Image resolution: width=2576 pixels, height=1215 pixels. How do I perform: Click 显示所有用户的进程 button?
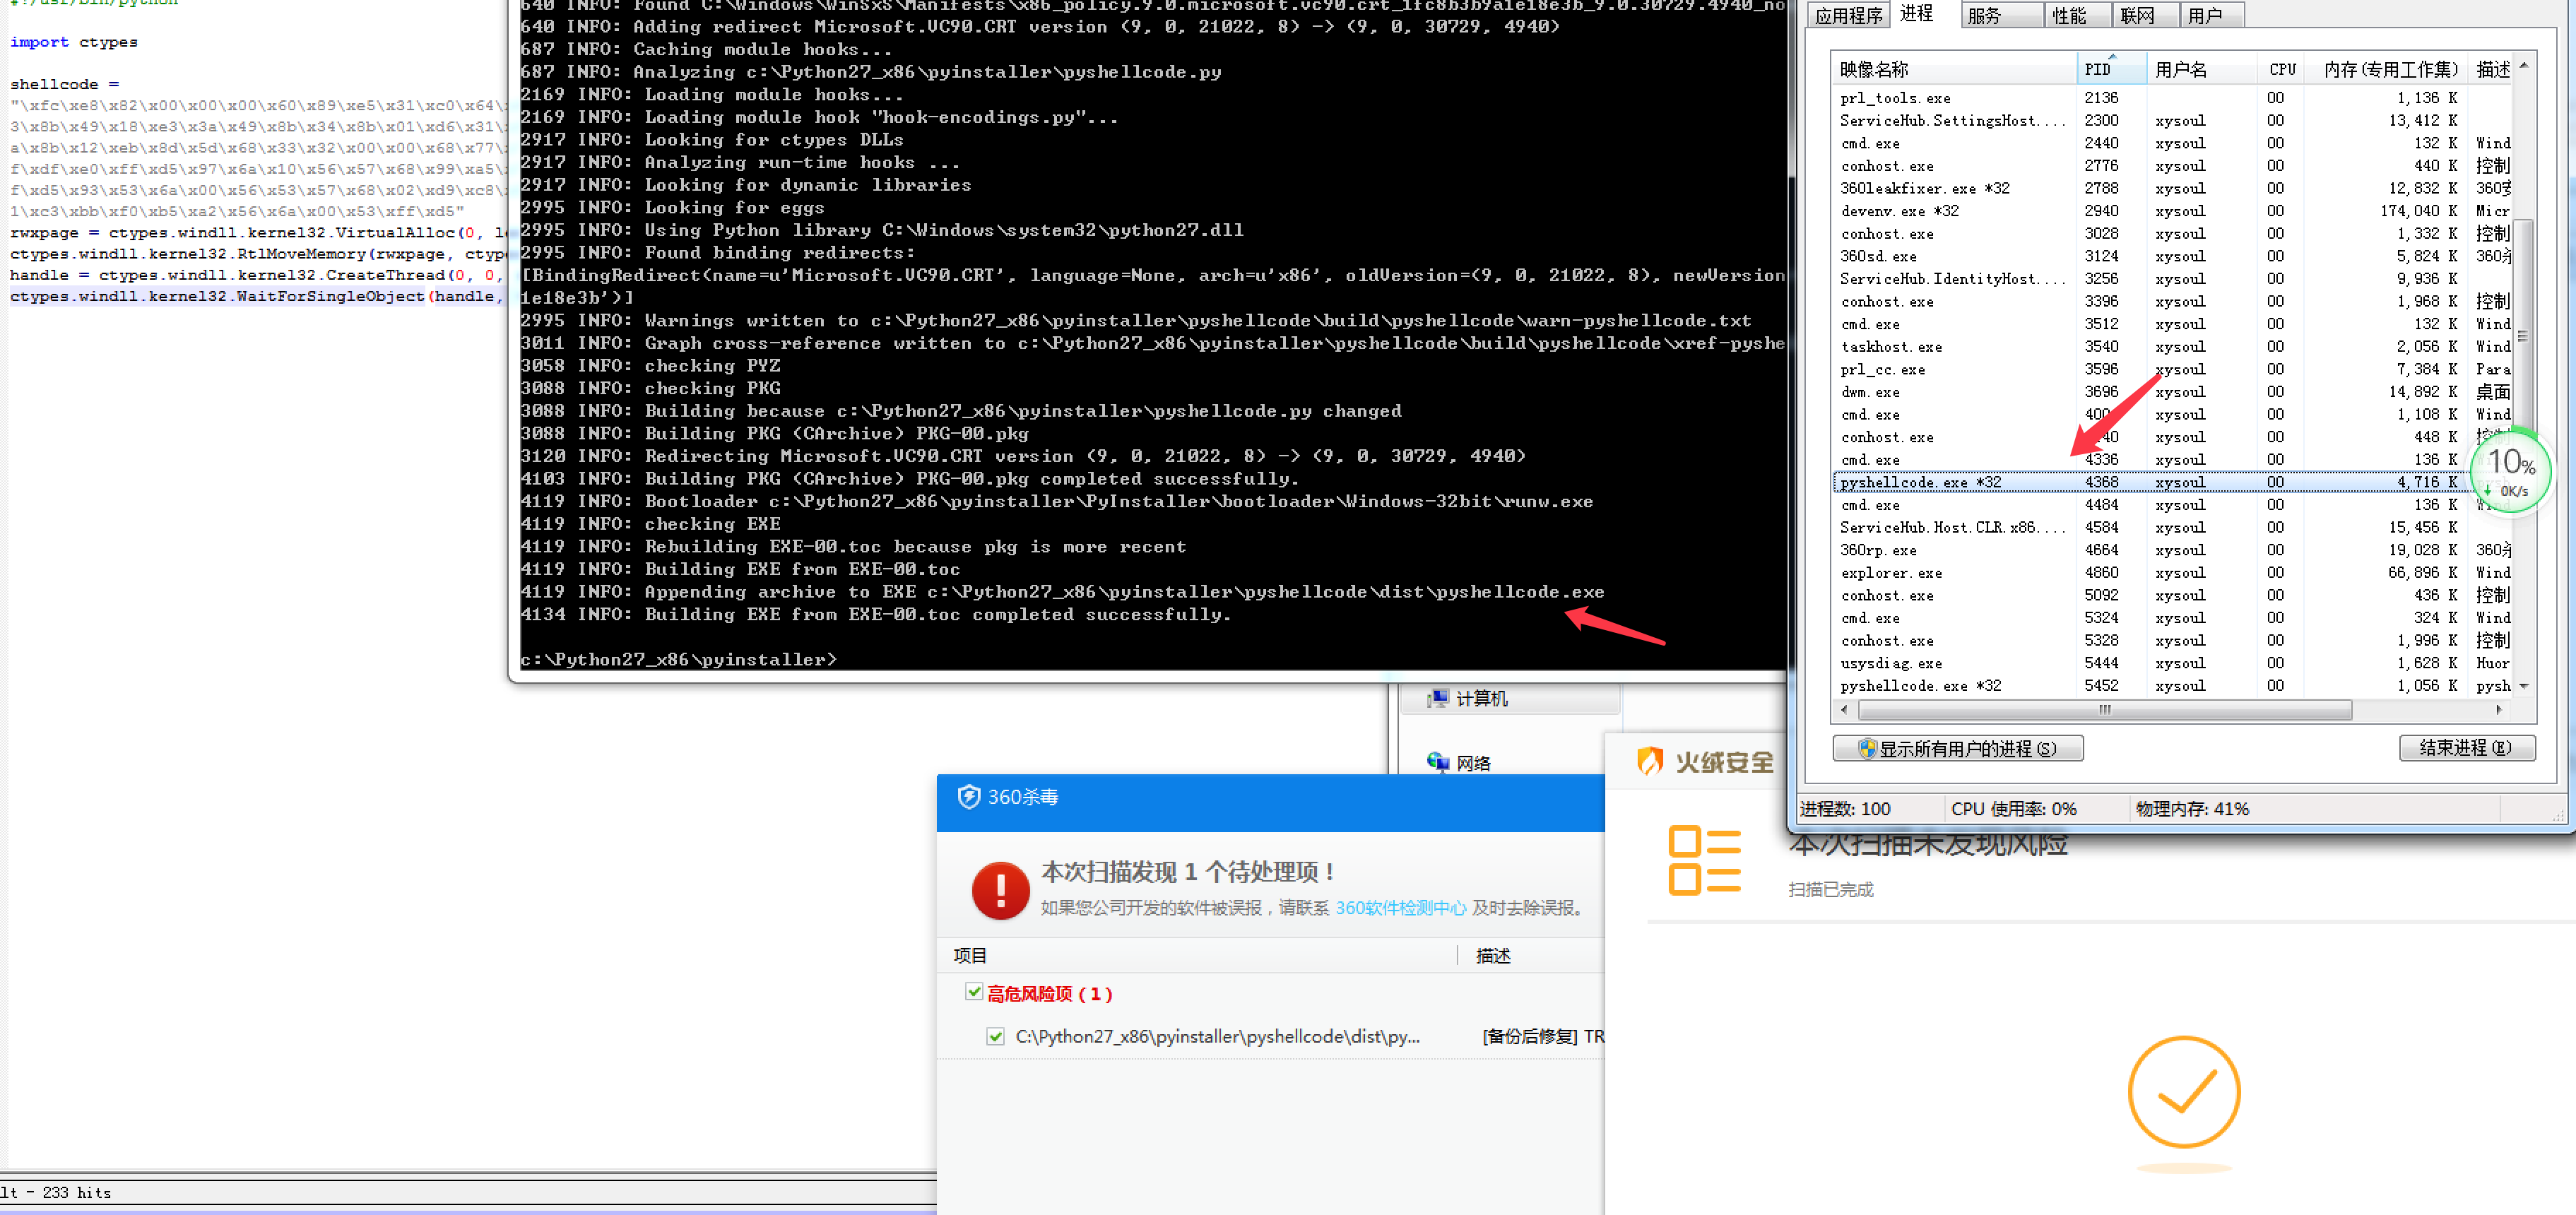tap(1957, 748)
